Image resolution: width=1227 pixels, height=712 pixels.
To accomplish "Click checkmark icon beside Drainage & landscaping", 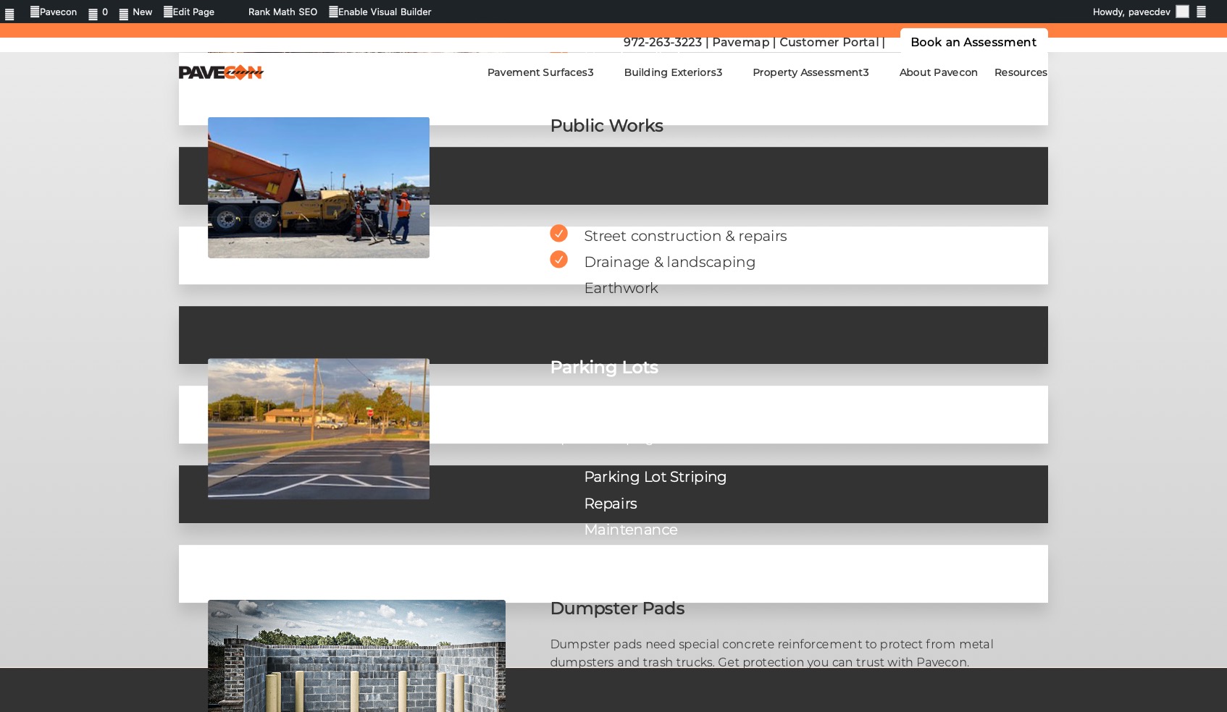I will [558, 260].
